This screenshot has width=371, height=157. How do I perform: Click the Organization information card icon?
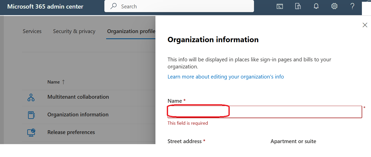pos(31,114)
